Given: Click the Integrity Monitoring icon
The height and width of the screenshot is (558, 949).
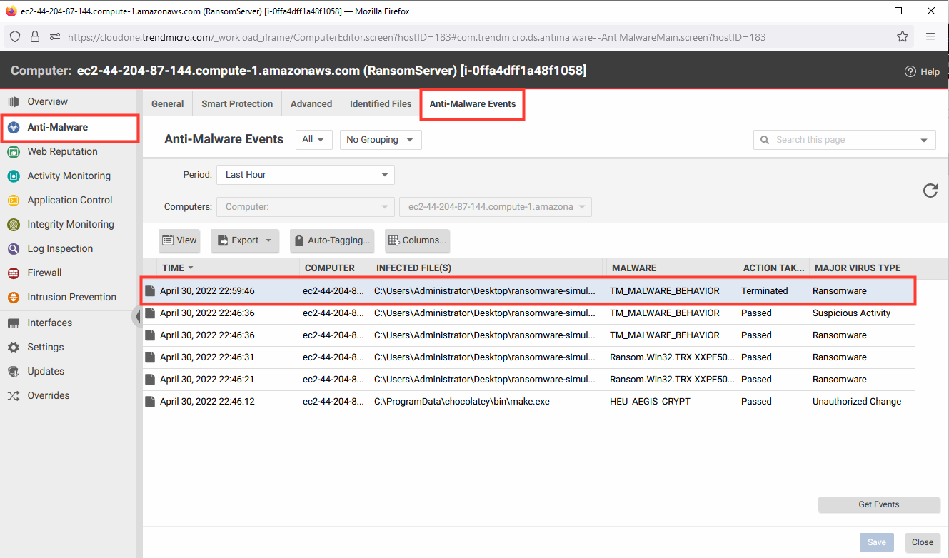Looking at the screenshot, I should pos(14,225).
